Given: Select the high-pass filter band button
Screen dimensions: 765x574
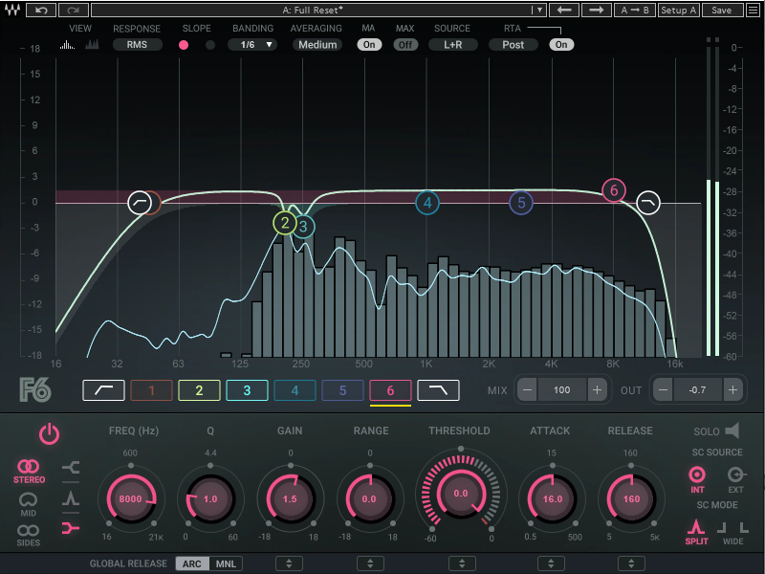Looking at the screenshot, I should (103, 390).
